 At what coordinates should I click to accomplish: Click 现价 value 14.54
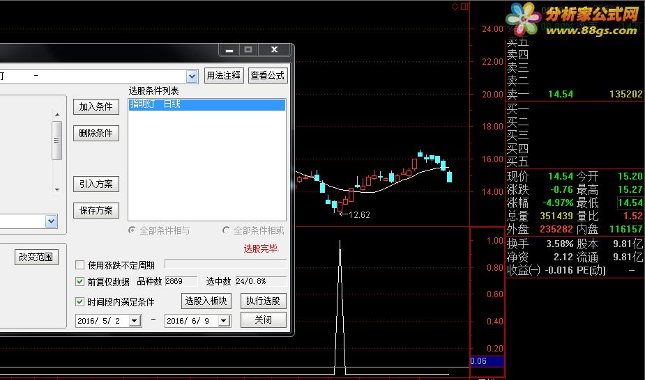coord(560,177)
